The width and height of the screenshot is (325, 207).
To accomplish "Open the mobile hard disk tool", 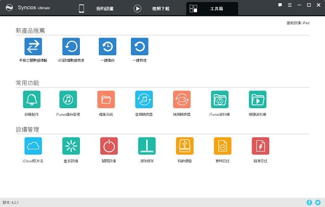I will pos(185,146).
